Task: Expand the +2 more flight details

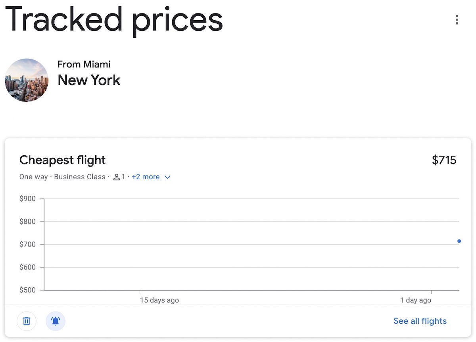Action: pyautogui.click(x=146, y=177)
